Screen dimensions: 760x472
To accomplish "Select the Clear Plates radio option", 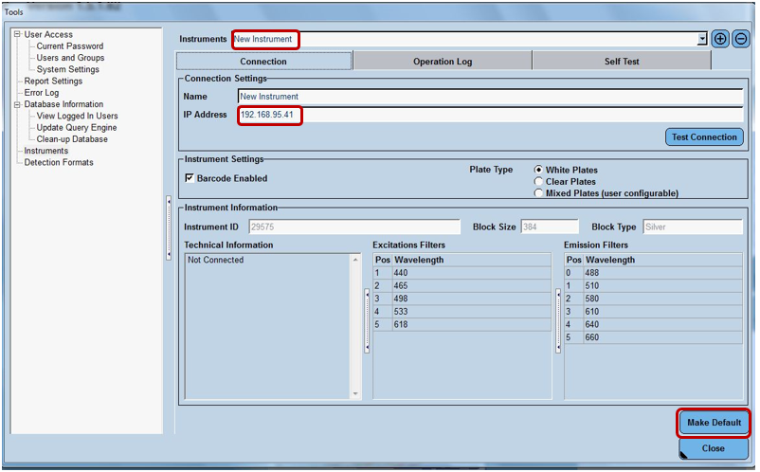I will [539, 182].
